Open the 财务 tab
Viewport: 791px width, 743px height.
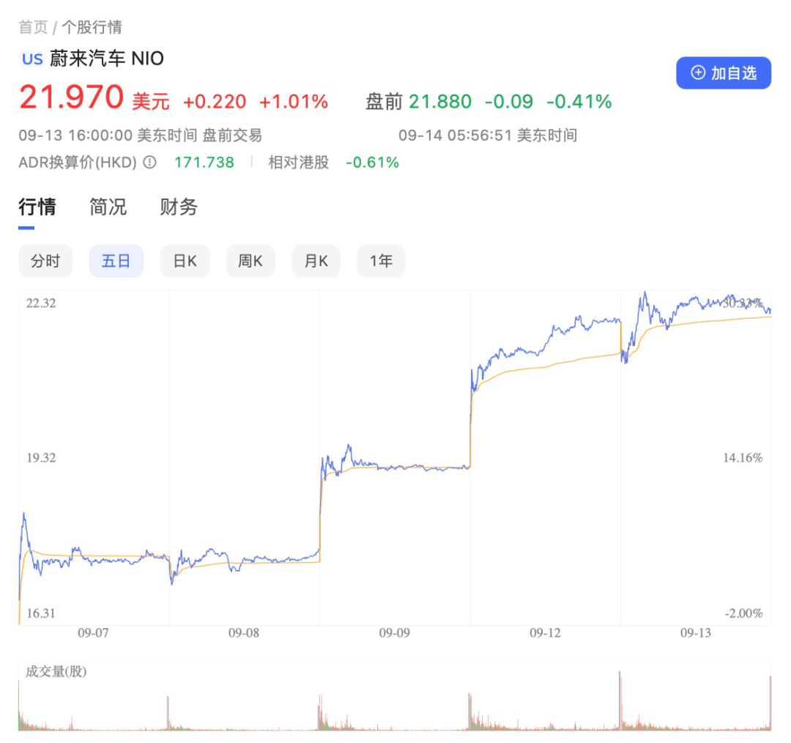pyautogui.click(x=179, y=207)
